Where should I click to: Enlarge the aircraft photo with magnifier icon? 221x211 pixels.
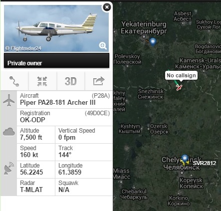(103, 46)
